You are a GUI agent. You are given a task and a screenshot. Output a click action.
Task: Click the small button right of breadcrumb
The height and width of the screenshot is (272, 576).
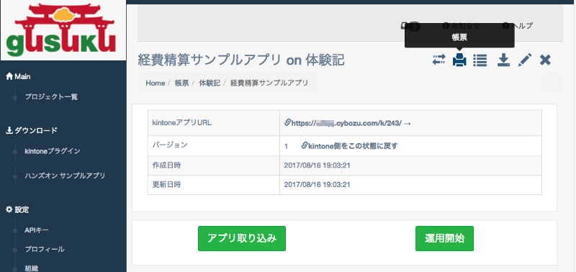click(552, 83)
